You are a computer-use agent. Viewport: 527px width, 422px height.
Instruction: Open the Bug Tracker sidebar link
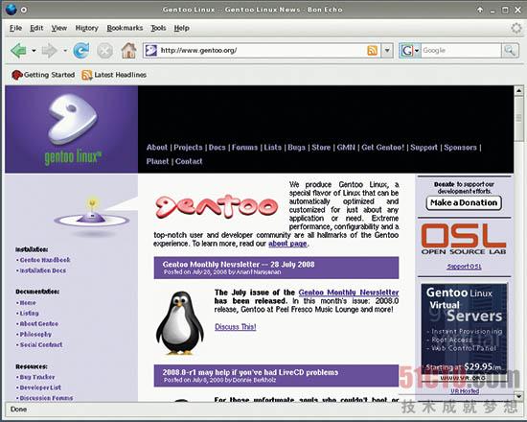pos(37,377)
